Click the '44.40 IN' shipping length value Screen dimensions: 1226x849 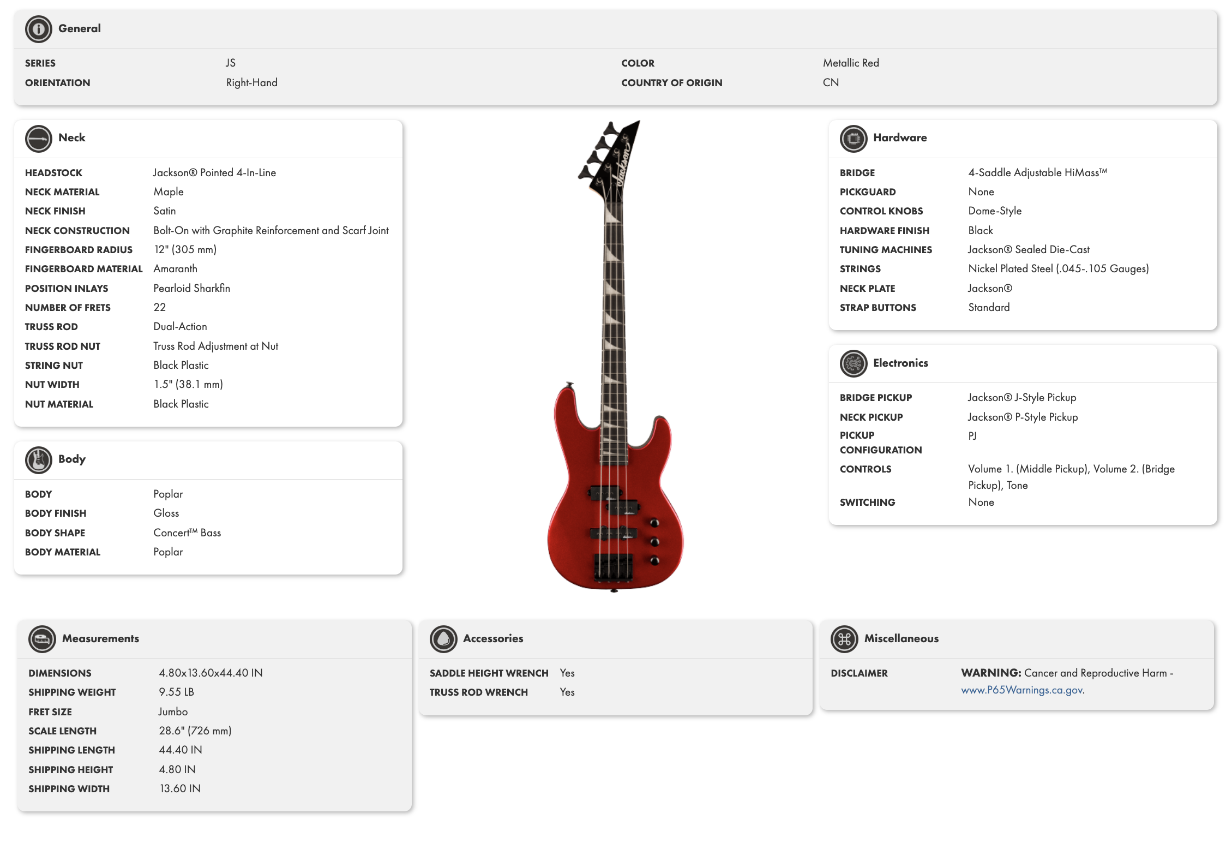tap(181, 750)
